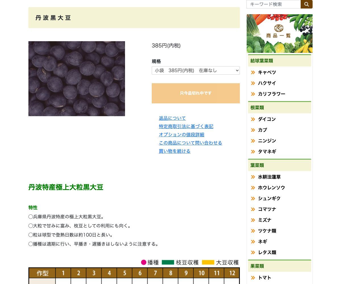The width and height of the screenshot is (341, 284).
Task: Click 買い物を続ける to continue shopping
Action: click(x=174, y=151)
